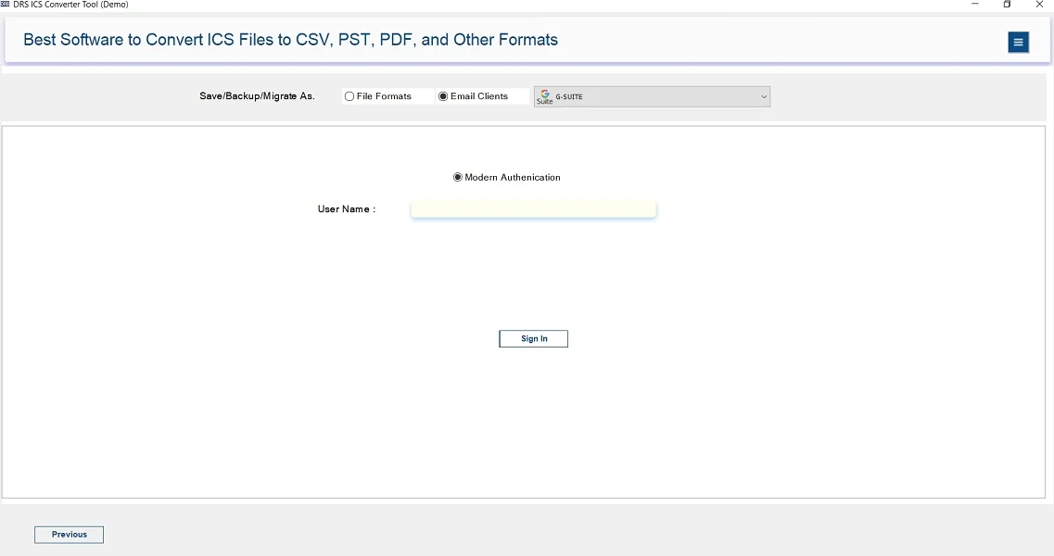Click the 'Best Software to Convert ICS' heading
Viewport: 1054px width, 556px height.
290,40
